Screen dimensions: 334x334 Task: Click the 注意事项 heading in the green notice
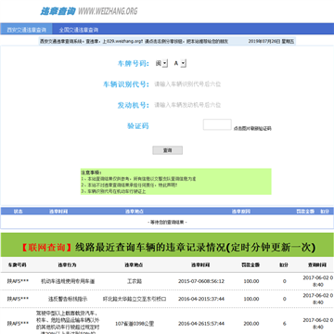(91, 173)
